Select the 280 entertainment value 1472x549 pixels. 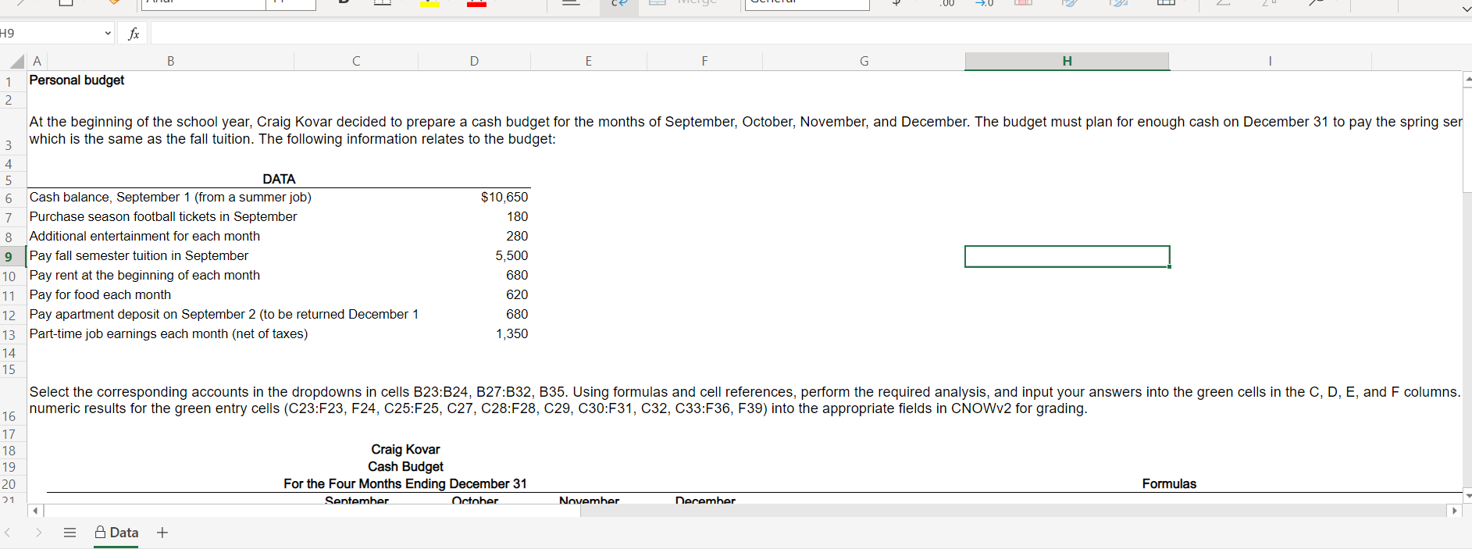coord(517,237)
